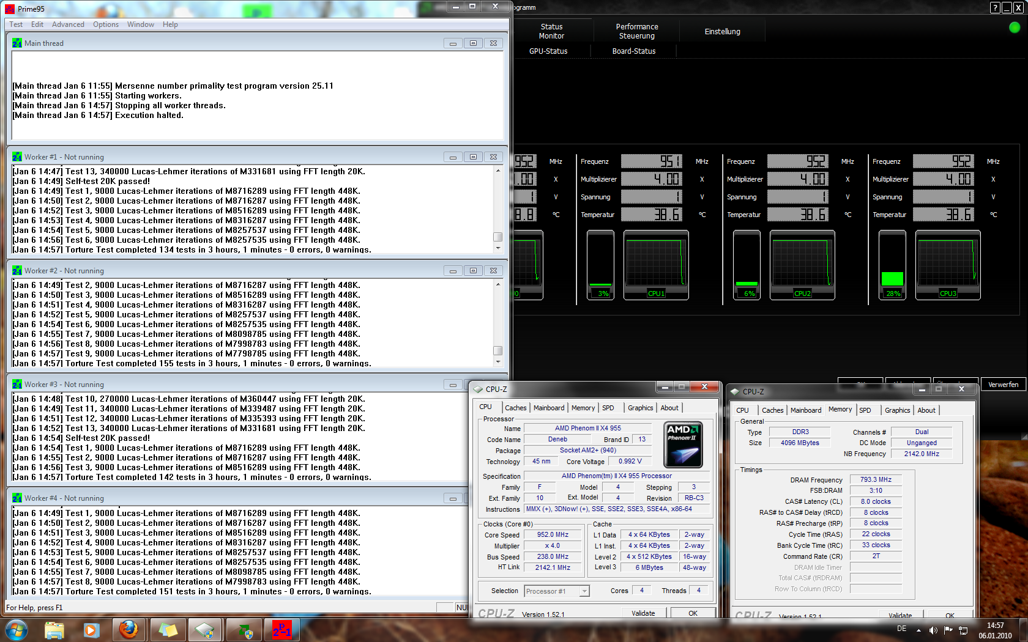This screenshot has width=1028, height=642.
Task: Open Action Center flag icon
Action: [x=948, y=630]
